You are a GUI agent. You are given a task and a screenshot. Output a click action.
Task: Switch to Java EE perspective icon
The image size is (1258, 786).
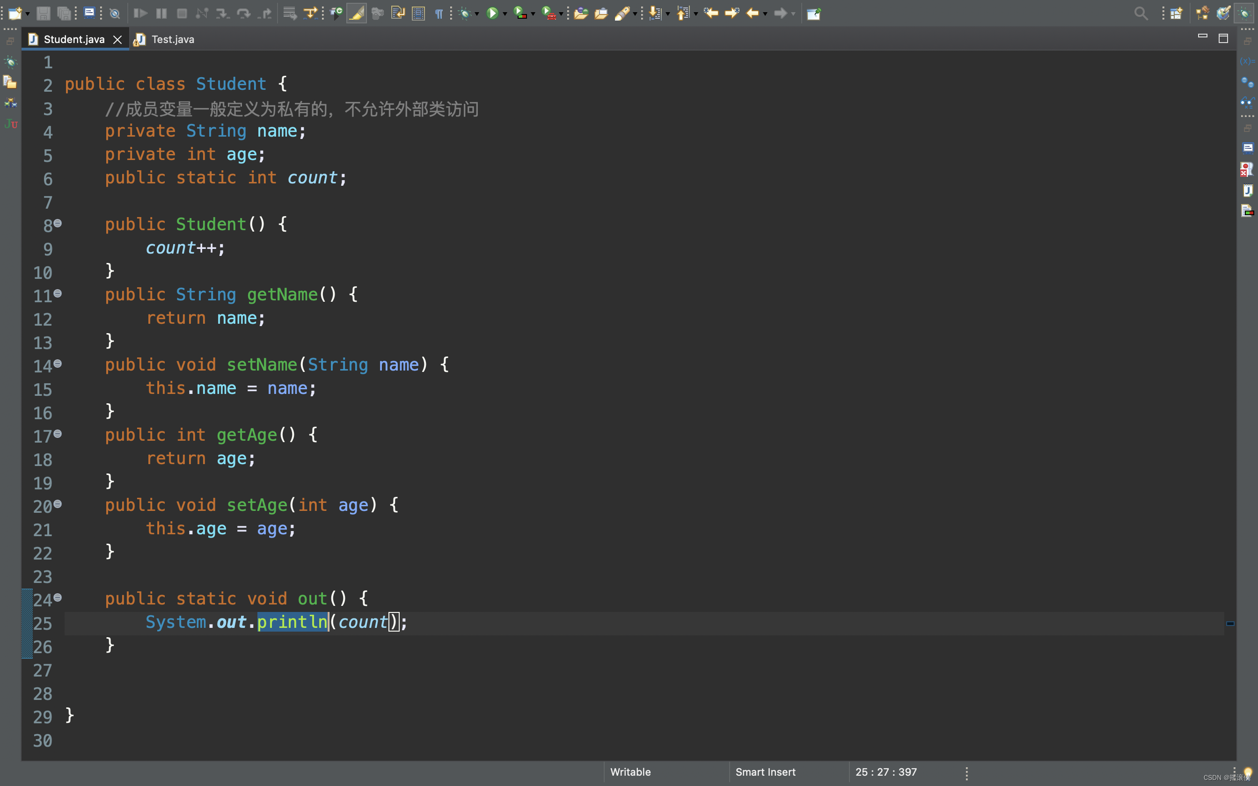pyautogui.click(x=1202, y=14)
